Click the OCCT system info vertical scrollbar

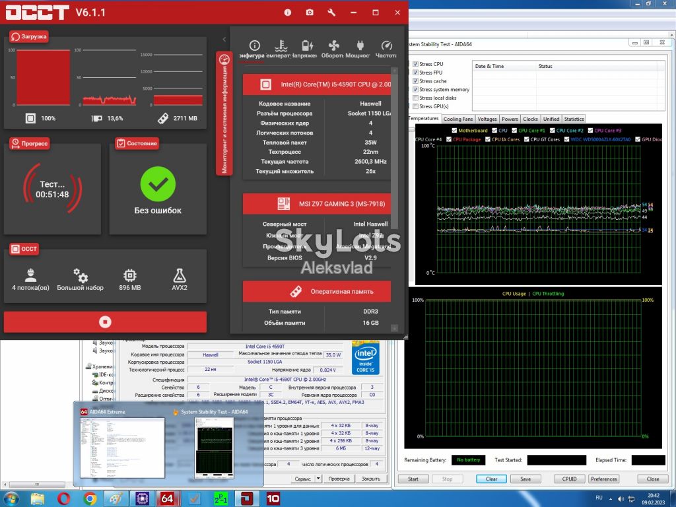394,198
